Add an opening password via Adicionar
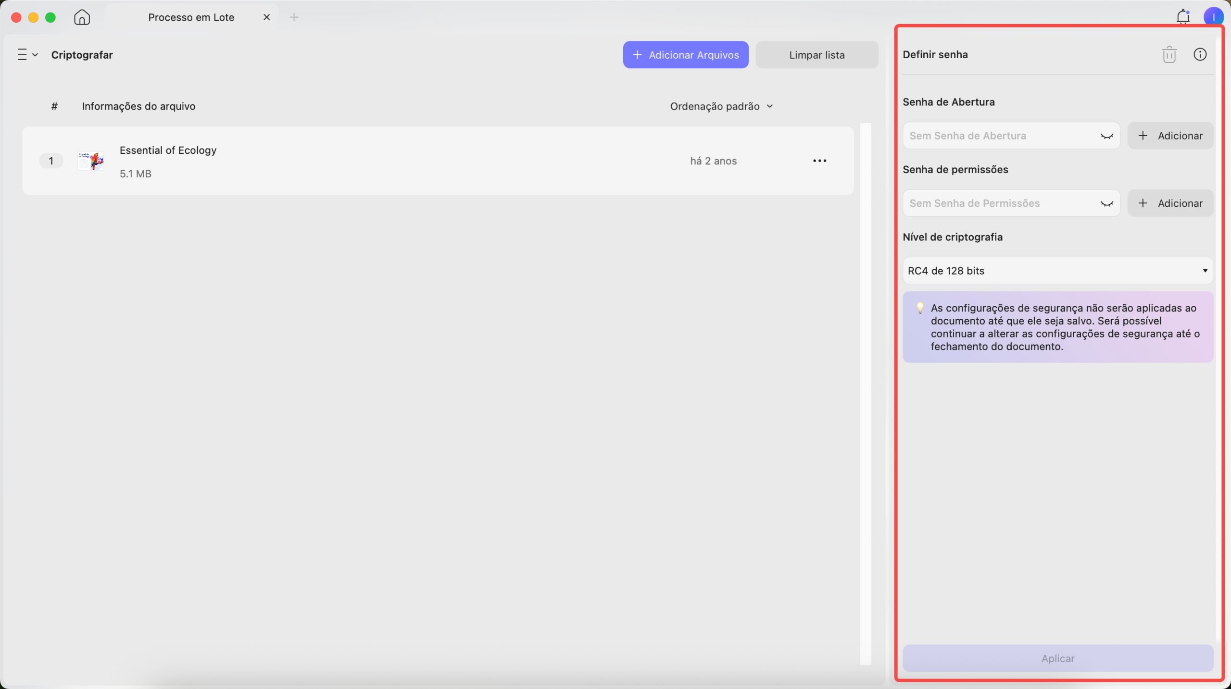This screenshot has height=689, width=1231. click(x=1170, y=136)
